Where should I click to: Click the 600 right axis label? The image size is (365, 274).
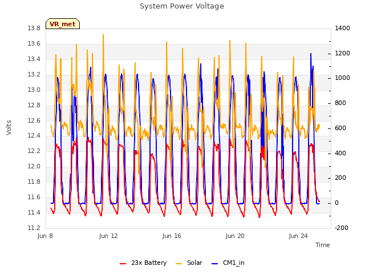click(340, 128)
